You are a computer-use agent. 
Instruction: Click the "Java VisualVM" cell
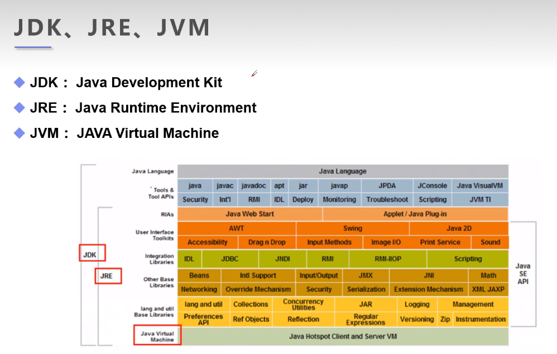pos(480,185)
